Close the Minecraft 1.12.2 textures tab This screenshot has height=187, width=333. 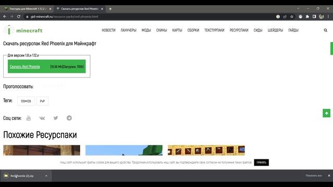click(50, 9)
